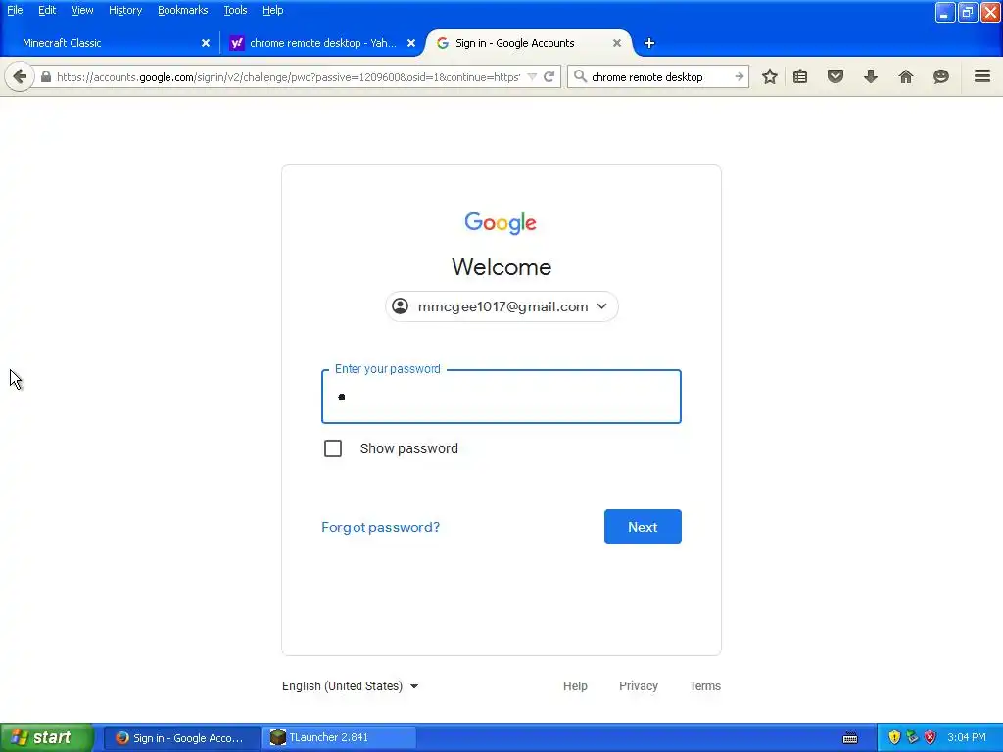Close the Sign in Google Accounts tab
This screenshot has height=752, width=1003.
tap(617, 43)
